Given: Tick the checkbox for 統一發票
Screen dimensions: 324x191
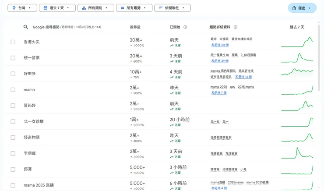Looking at the screenshot, I should point(13,58).
